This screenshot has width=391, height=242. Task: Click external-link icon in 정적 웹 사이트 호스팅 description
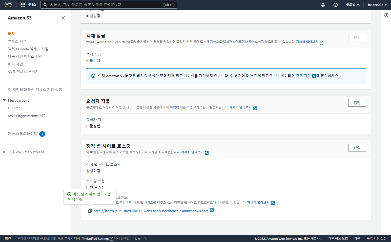tap(207, 153)
